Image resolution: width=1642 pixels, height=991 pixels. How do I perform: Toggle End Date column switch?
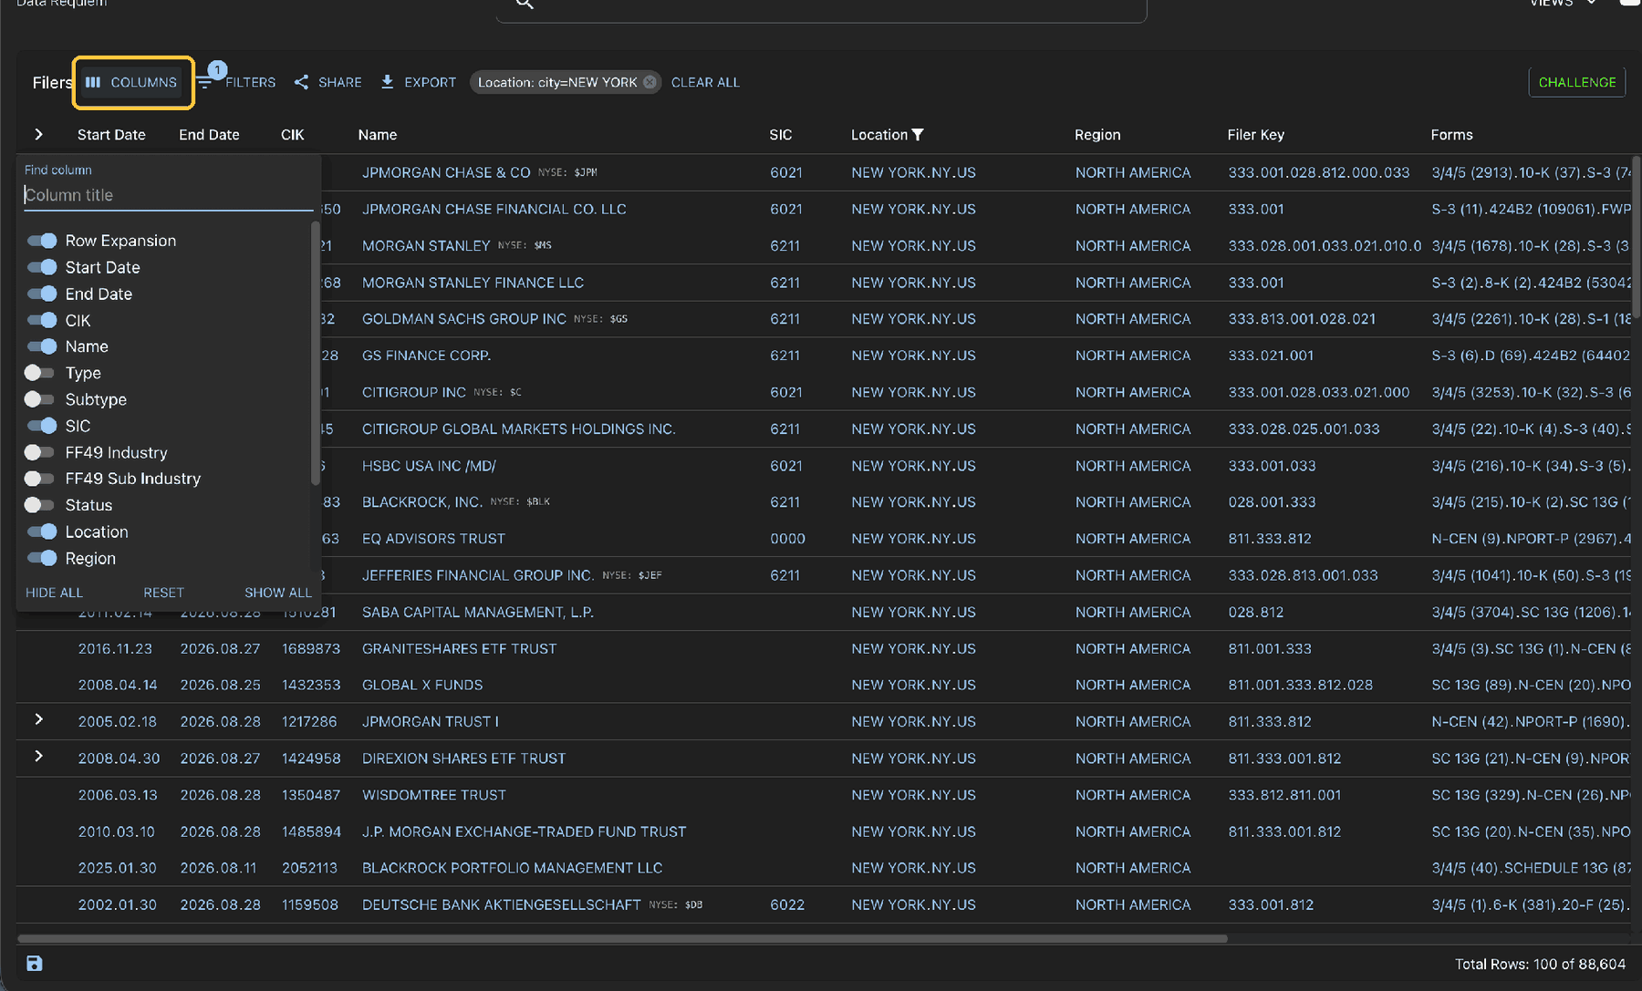[42, 294]
